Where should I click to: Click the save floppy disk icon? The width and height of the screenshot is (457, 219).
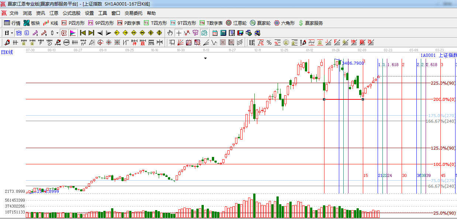click(240, 33)
